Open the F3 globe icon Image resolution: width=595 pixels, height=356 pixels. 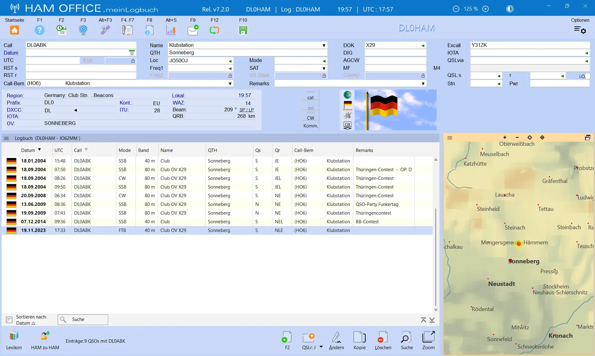(x=83, y=30)
